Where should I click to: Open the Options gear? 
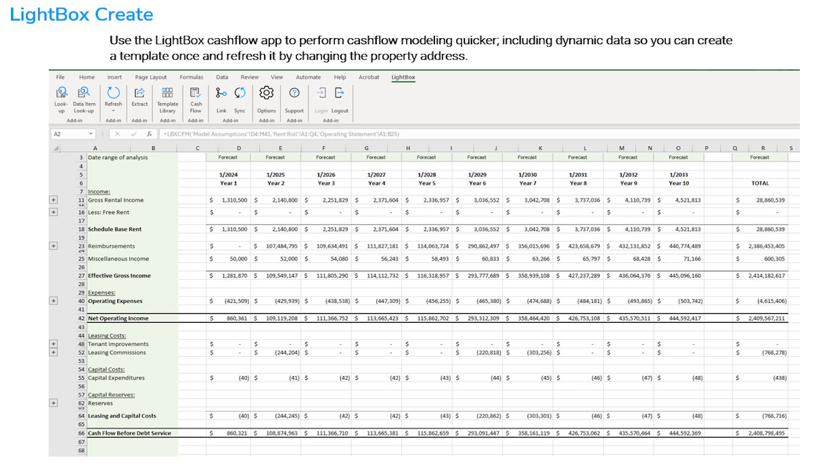(x=266, y=93)
